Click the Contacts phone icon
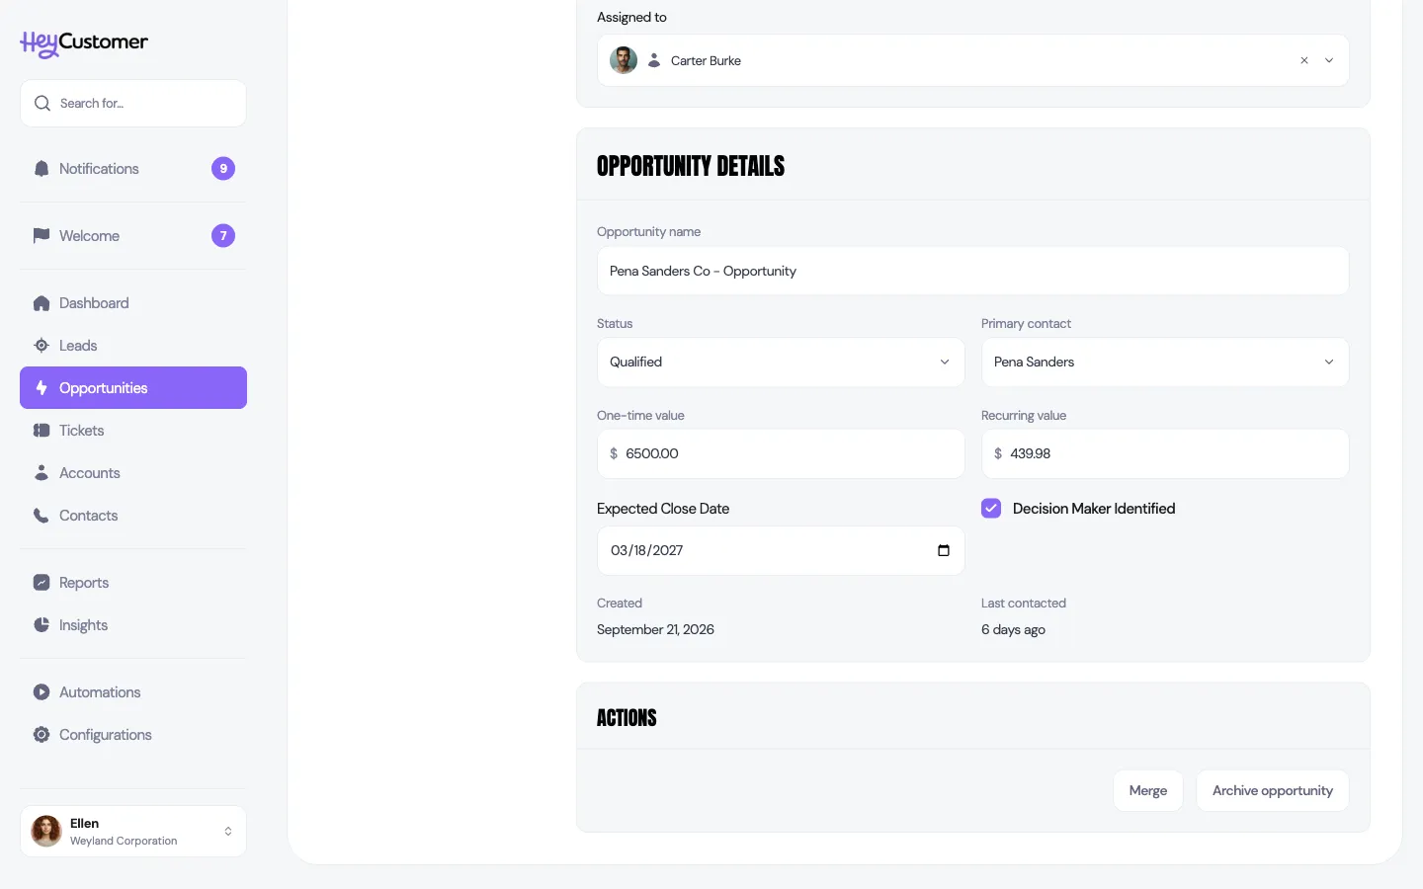The image size is (1423, 889). coord(42,516)
